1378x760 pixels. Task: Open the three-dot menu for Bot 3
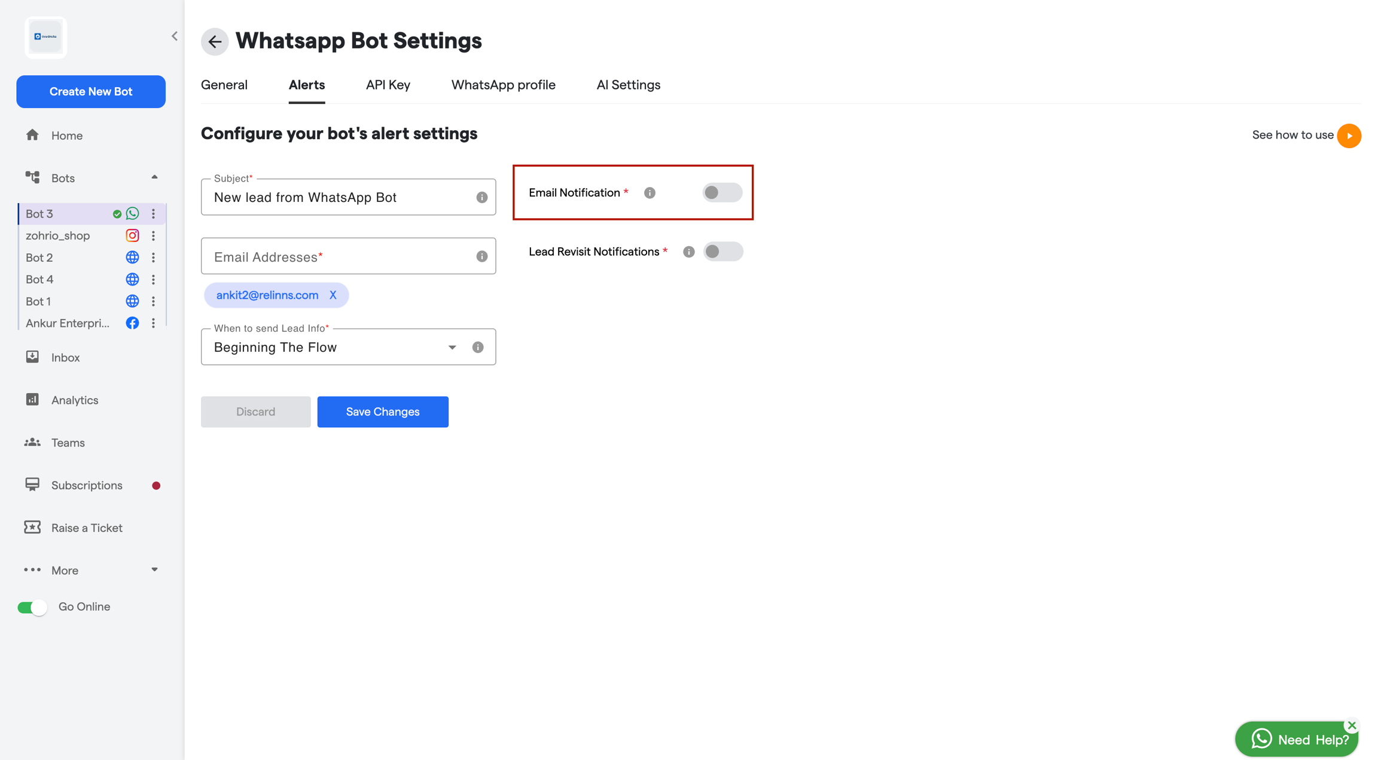154,214
